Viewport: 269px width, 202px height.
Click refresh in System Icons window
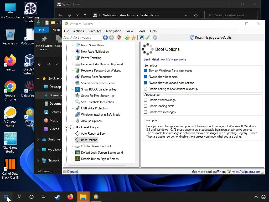196,15
